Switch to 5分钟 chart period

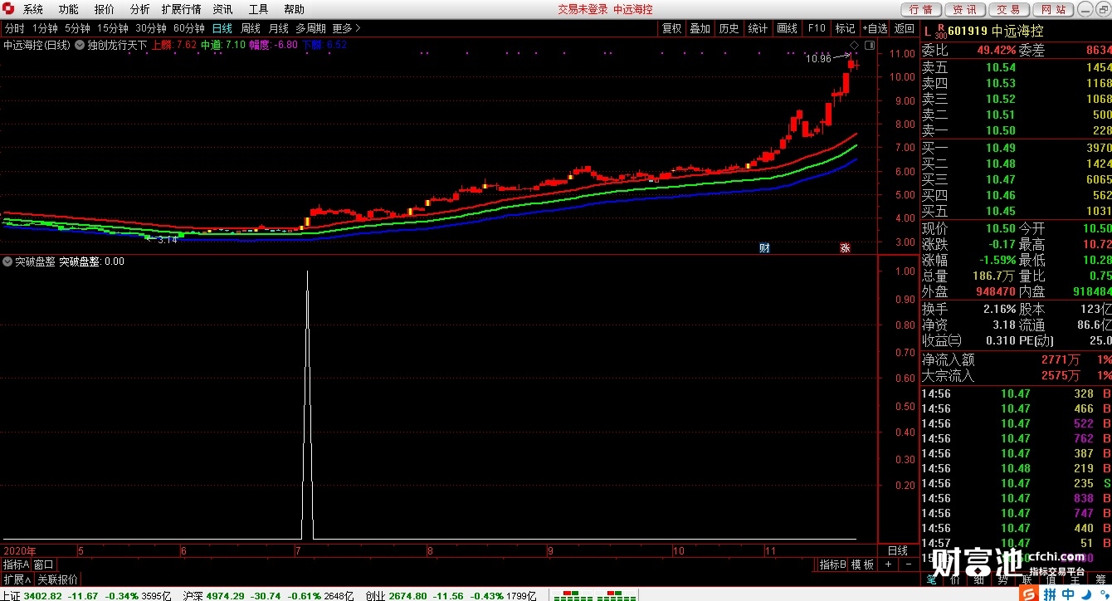point(77,28)
